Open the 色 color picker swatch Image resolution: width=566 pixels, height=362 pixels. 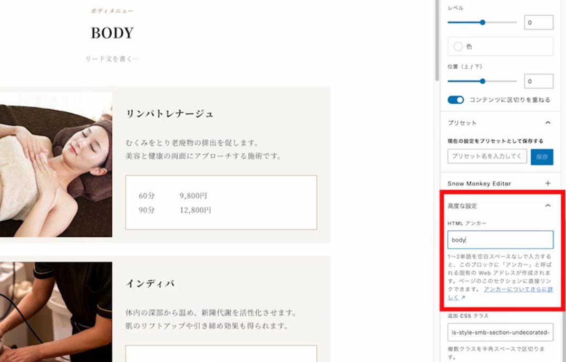pyautogui.click(x=458, y=46)
